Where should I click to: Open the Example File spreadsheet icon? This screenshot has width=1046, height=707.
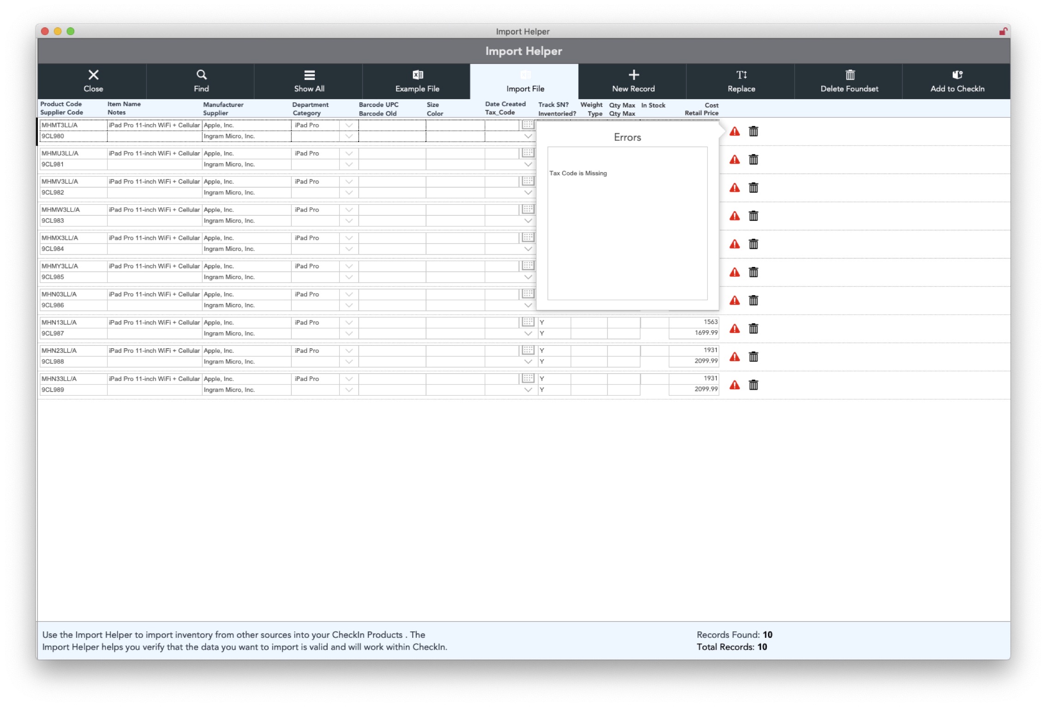(x=417, y=75)
